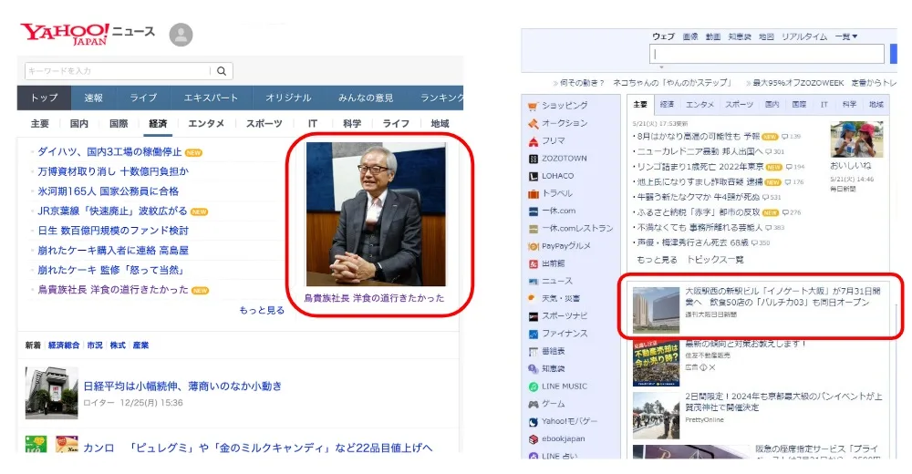Select the エンタメ tab in news categories
The width and height of the screenshot is (912, 474).
(x=206, y=123)
